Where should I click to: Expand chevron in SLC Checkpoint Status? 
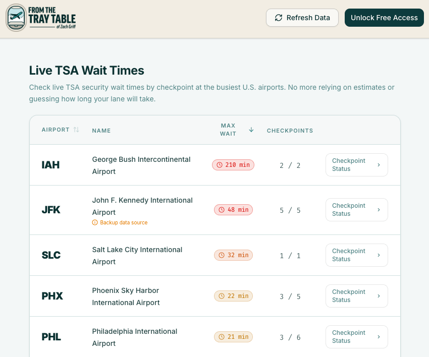379,255
